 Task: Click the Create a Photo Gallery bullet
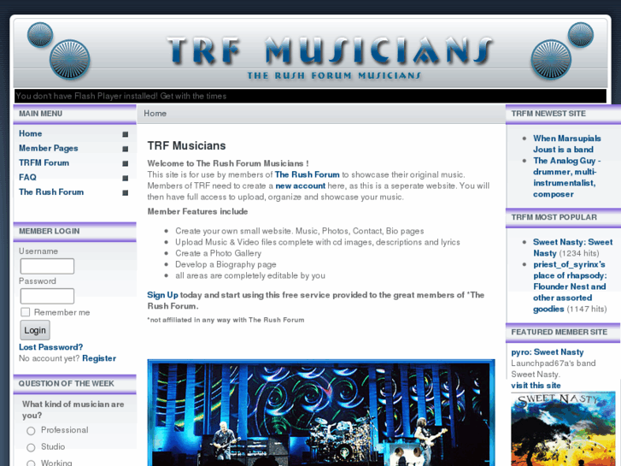pyautogui.click(x=218, y=253)
